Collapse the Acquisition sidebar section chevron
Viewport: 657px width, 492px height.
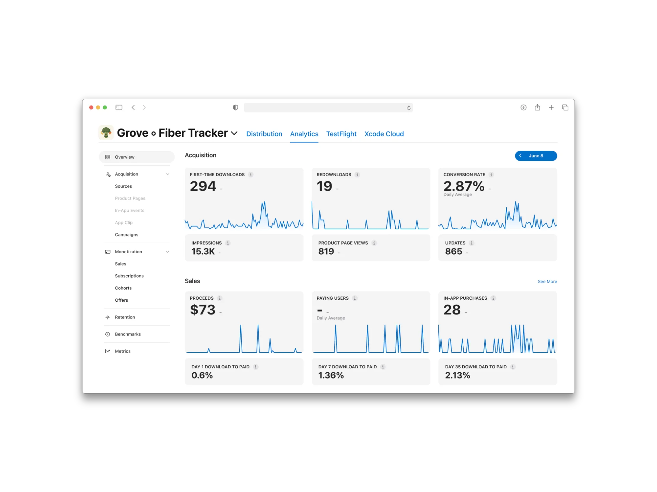[x=168, y=174]
